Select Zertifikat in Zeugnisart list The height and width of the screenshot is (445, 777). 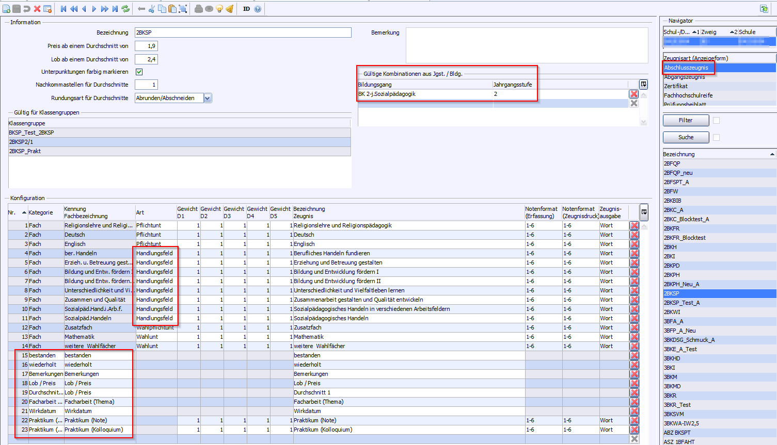(676, 86)
